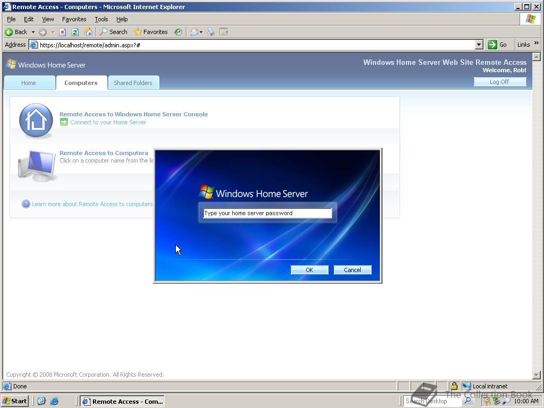
Task: Select the Computers tab
Action: 81,83
